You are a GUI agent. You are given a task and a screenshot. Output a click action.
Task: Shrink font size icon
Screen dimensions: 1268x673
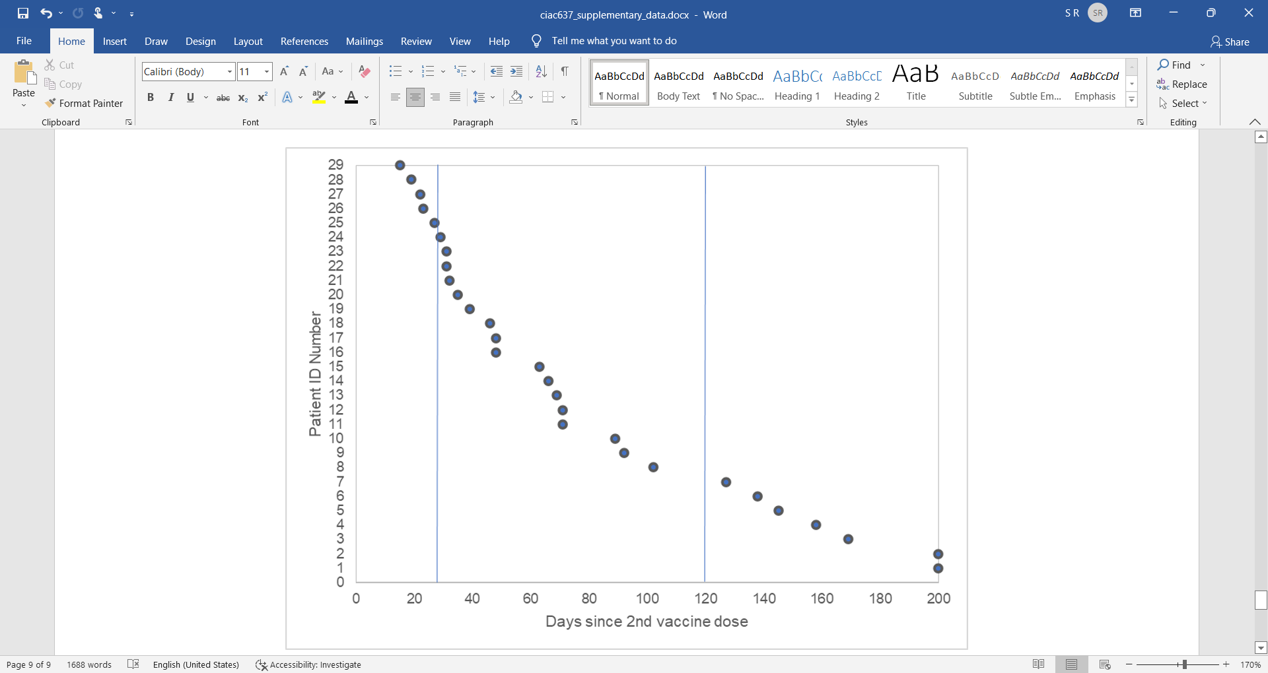coord(303,71)
